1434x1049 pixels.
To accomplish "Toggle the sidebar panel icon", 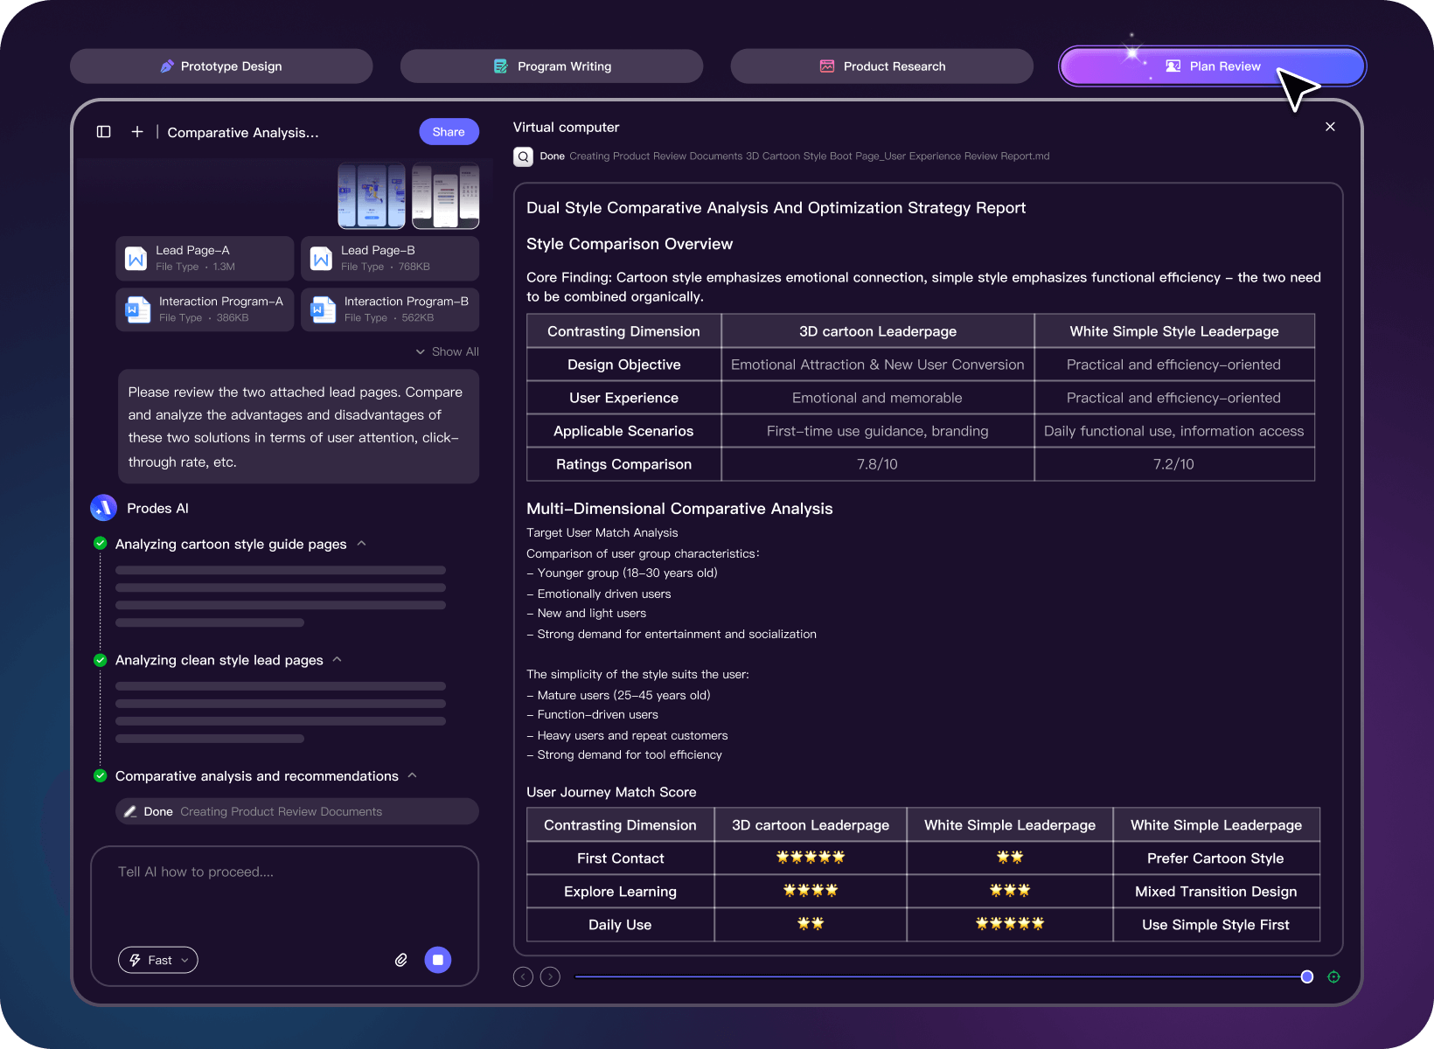I will click(103, 132).
